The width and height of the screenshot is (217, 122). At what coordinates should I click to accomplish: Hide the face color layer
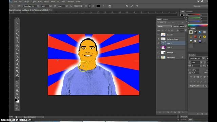(158, 35)
